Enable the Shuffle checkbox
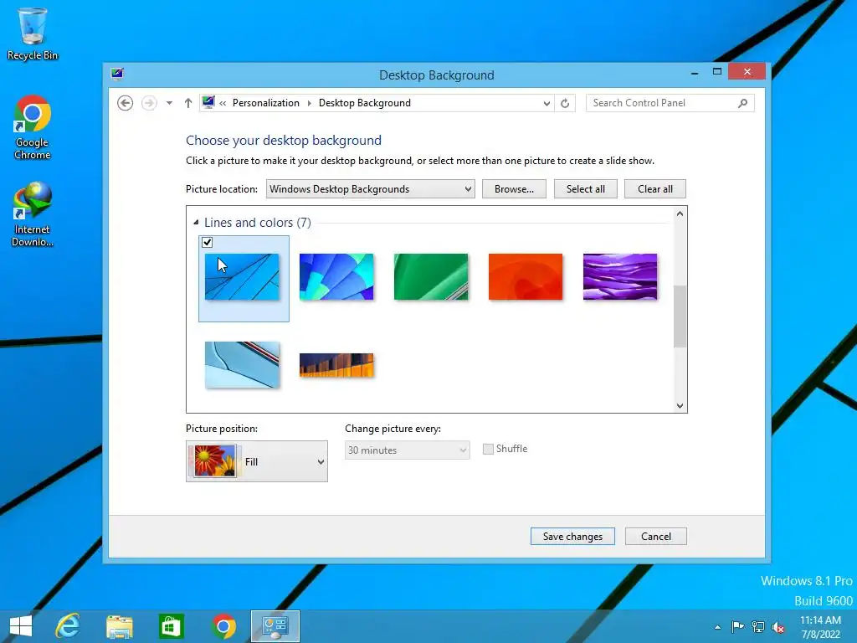The height and width of the screenshot is (643, 857). 488,449
